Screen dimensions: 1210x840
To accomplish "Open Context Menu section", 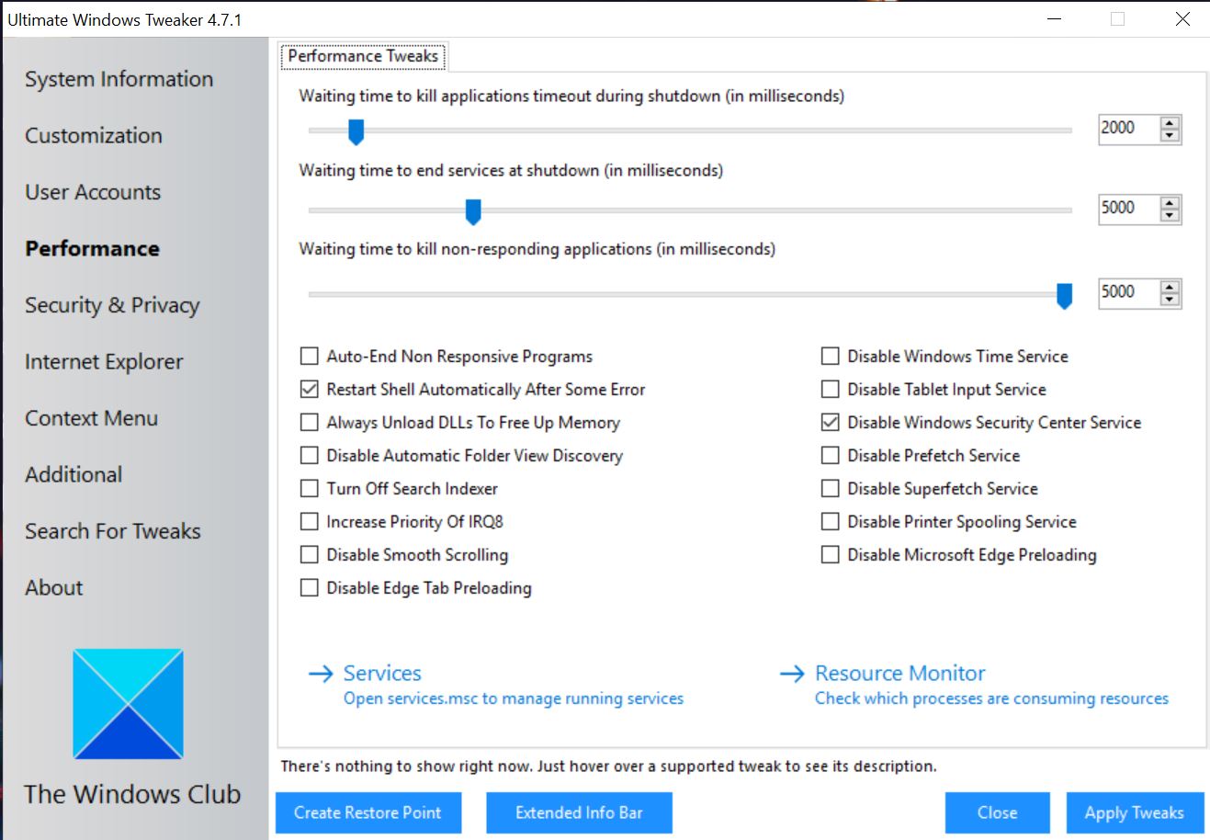I will (91, 419).
